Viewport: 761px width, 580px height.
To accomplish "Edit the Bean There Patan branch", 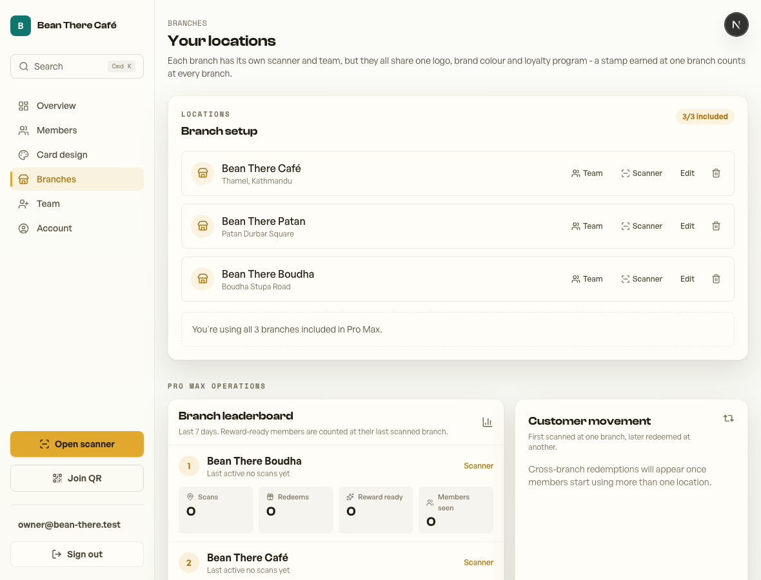I will pos(687,226).
